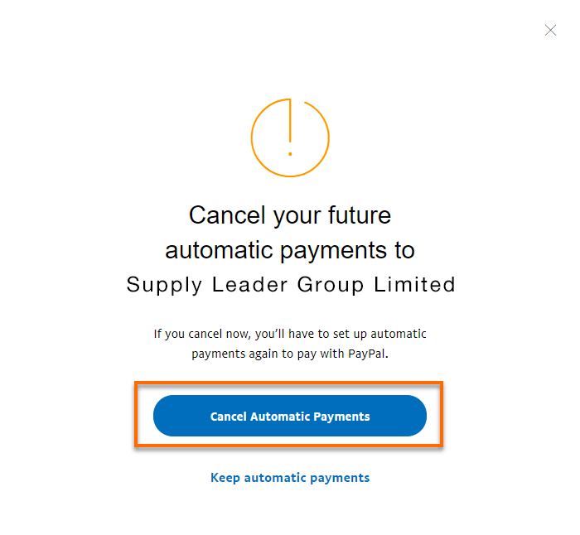
Task: Select the word "Leader" in merchant name
Action: pyautogui.click(x=249, y=285)
